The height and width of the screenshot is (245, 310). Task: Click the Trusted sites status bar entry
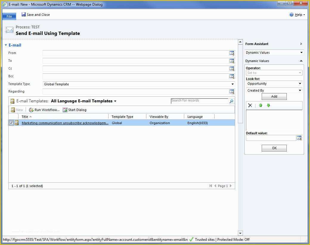tap(204, 239)
